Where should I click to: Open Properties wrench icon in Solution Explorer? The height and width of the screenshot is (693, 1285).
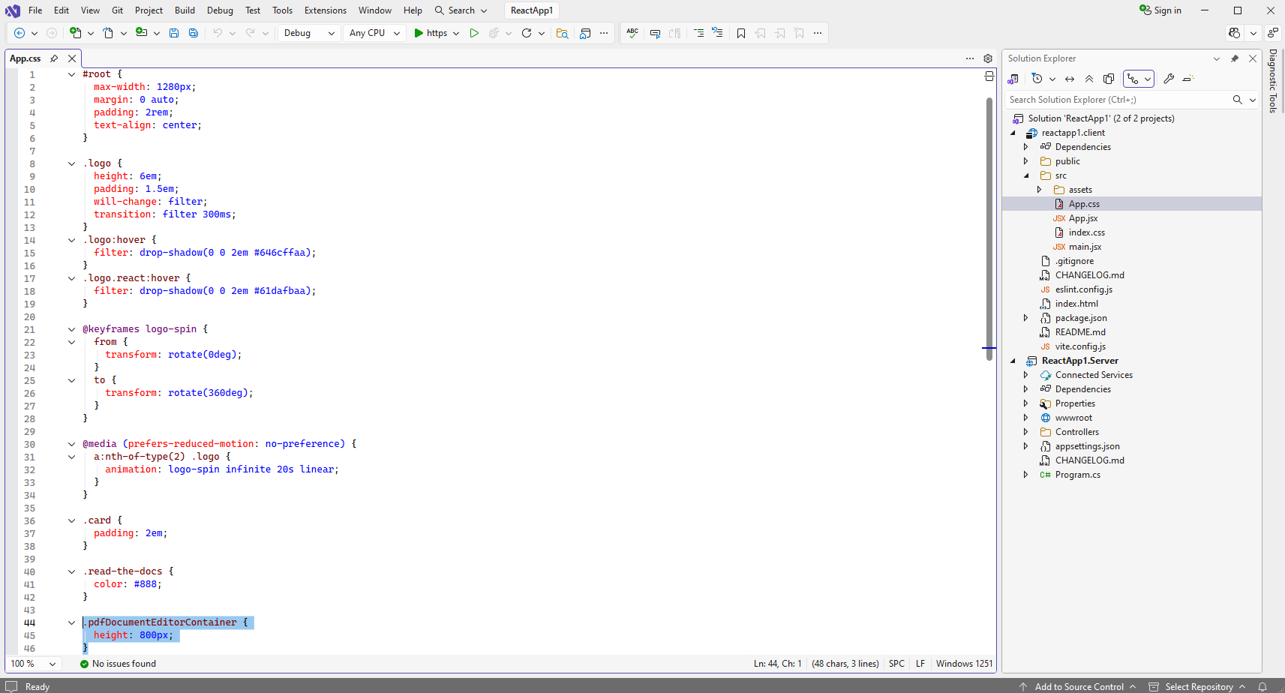[1169, 79]
